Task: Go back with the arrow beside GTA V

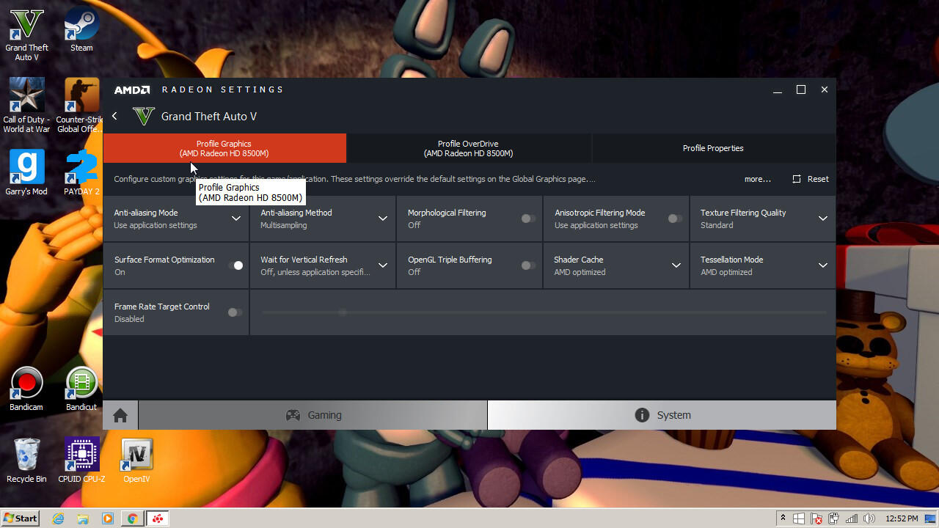Action: click(x=114, y=116)
